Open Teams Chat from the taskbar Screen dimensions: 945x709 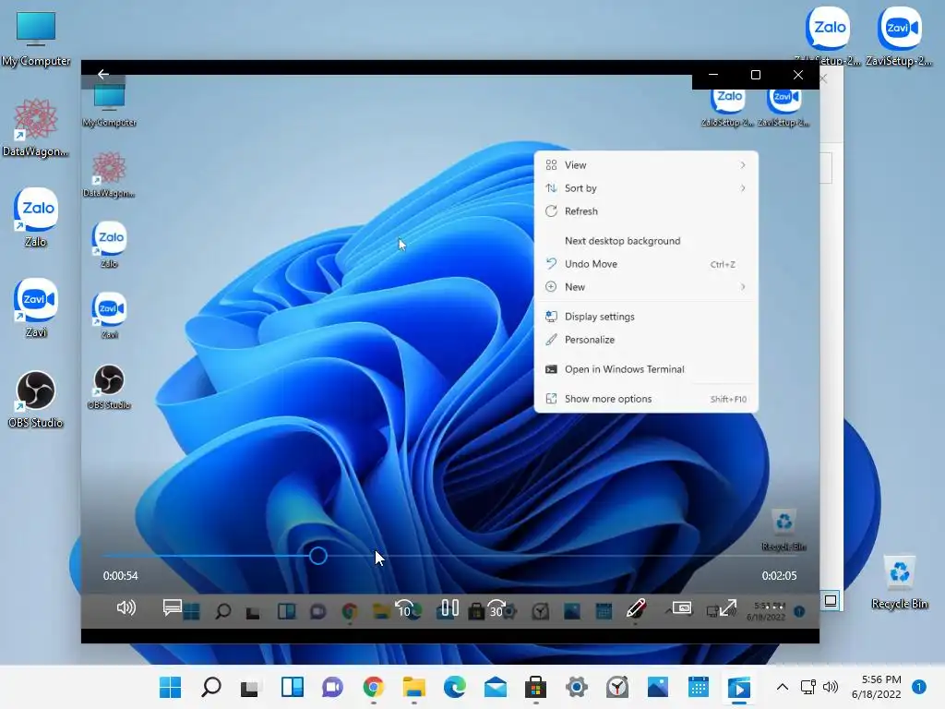(332, 687)
